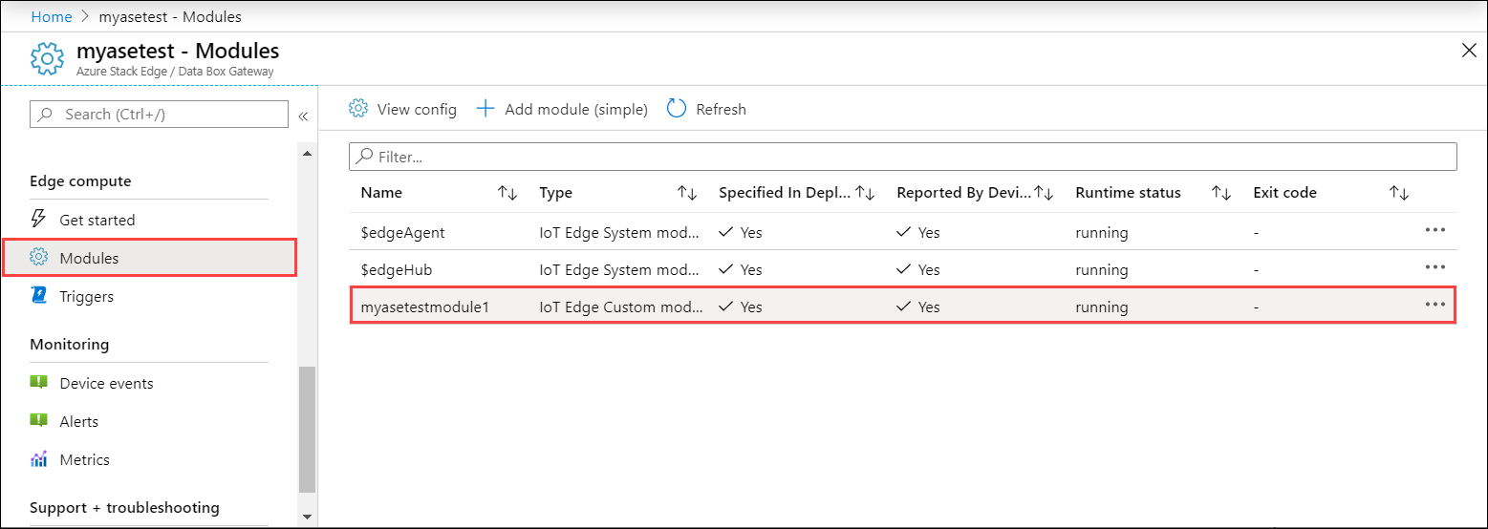
Task: Click the sidebar scroll down arrow
Action: click(x=307, y=517)
